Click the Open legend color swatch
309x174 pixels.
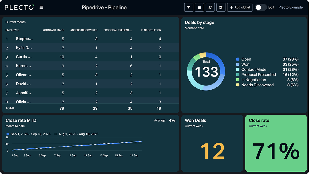pyautogui.click(x=238, y=59)
